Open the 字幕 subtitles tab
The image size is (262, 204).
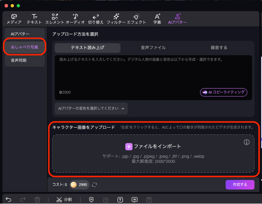157,19
